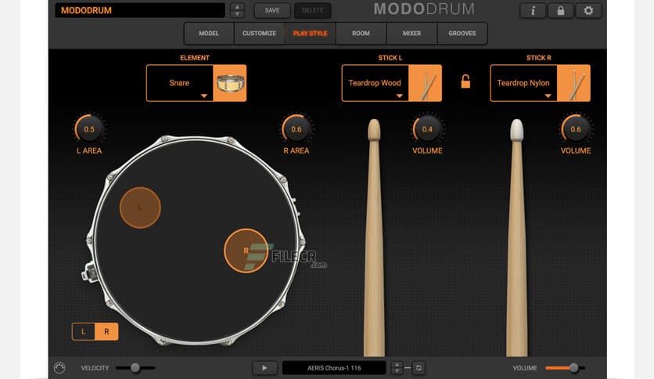Click the MIDI icon beside Velocity
The width and height of the screenshot is (654, 379).
pos(59,368)
